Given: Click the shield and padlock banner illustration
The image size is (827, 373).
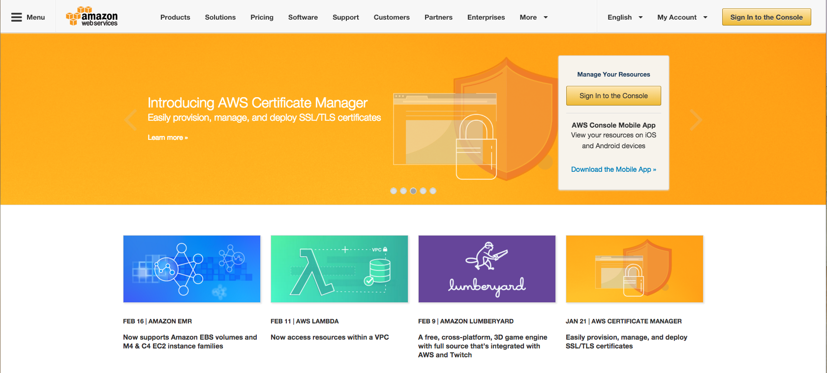Looking at the screenshot, I should click(x=475, y=119).
